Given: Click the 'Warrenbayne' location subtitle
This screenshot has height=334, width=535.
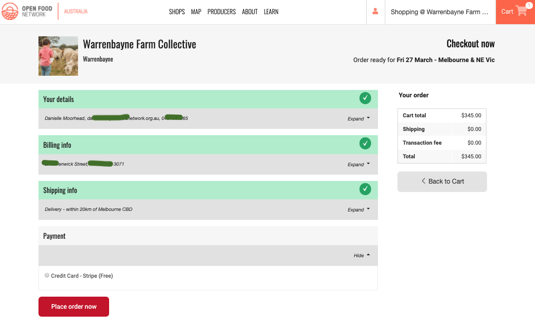Looking at the screenshot, I should click(x=98, y=59).
